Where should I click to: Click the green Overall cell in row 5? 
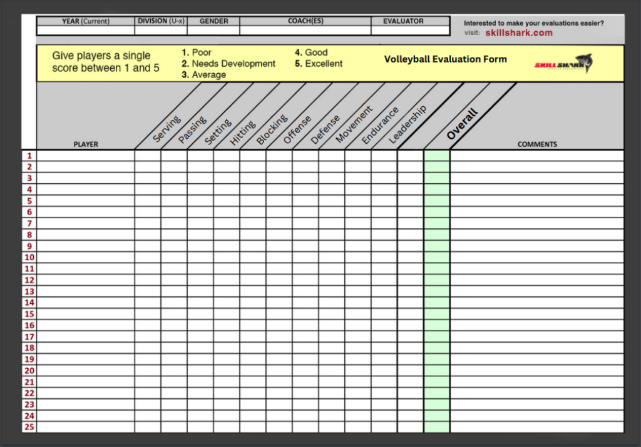click(437, 201)
